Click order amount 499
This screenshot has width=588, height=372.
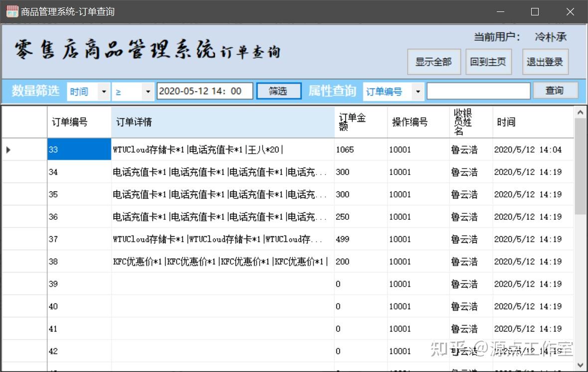coord(361,239)
